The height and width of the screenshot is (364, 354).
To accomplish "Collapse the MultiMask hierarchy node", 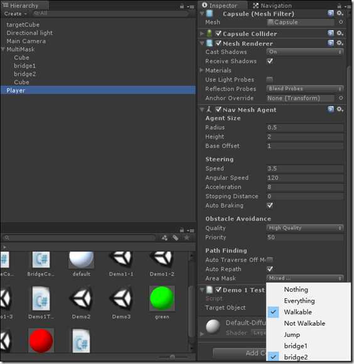I will (x=3, y=49).
